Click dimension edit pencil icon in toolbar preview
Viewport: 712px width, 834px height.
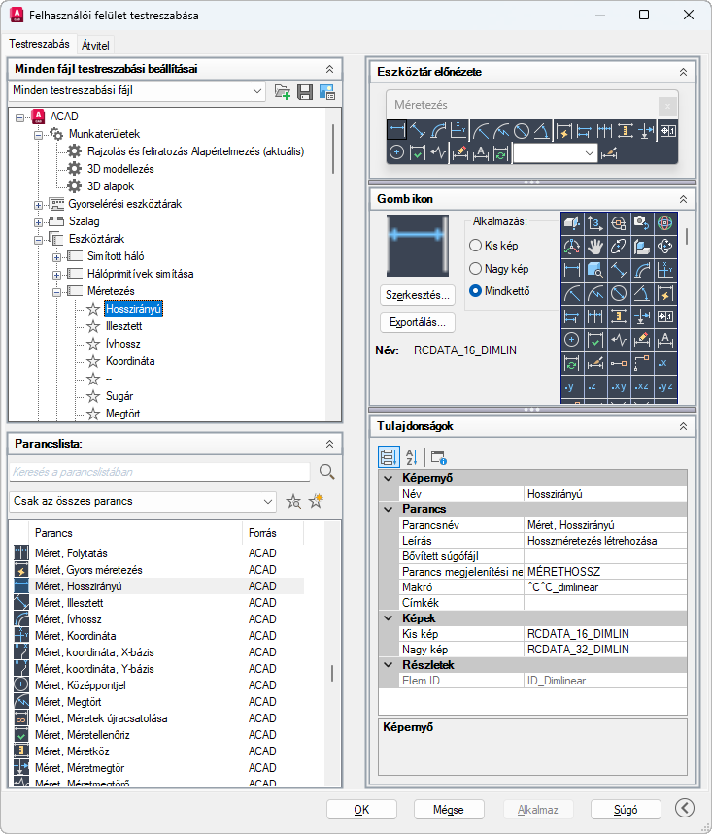(459, 153)
